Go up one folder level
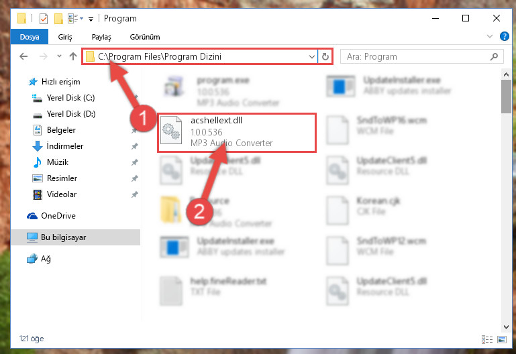The image size is (516, 354). click(73, 56)
